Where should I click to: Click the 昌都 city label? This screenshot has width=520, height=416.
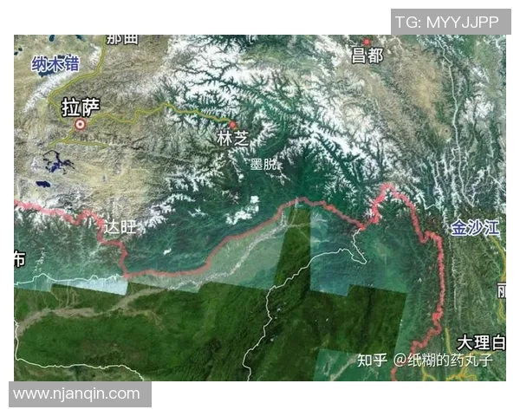click(367, 55)
